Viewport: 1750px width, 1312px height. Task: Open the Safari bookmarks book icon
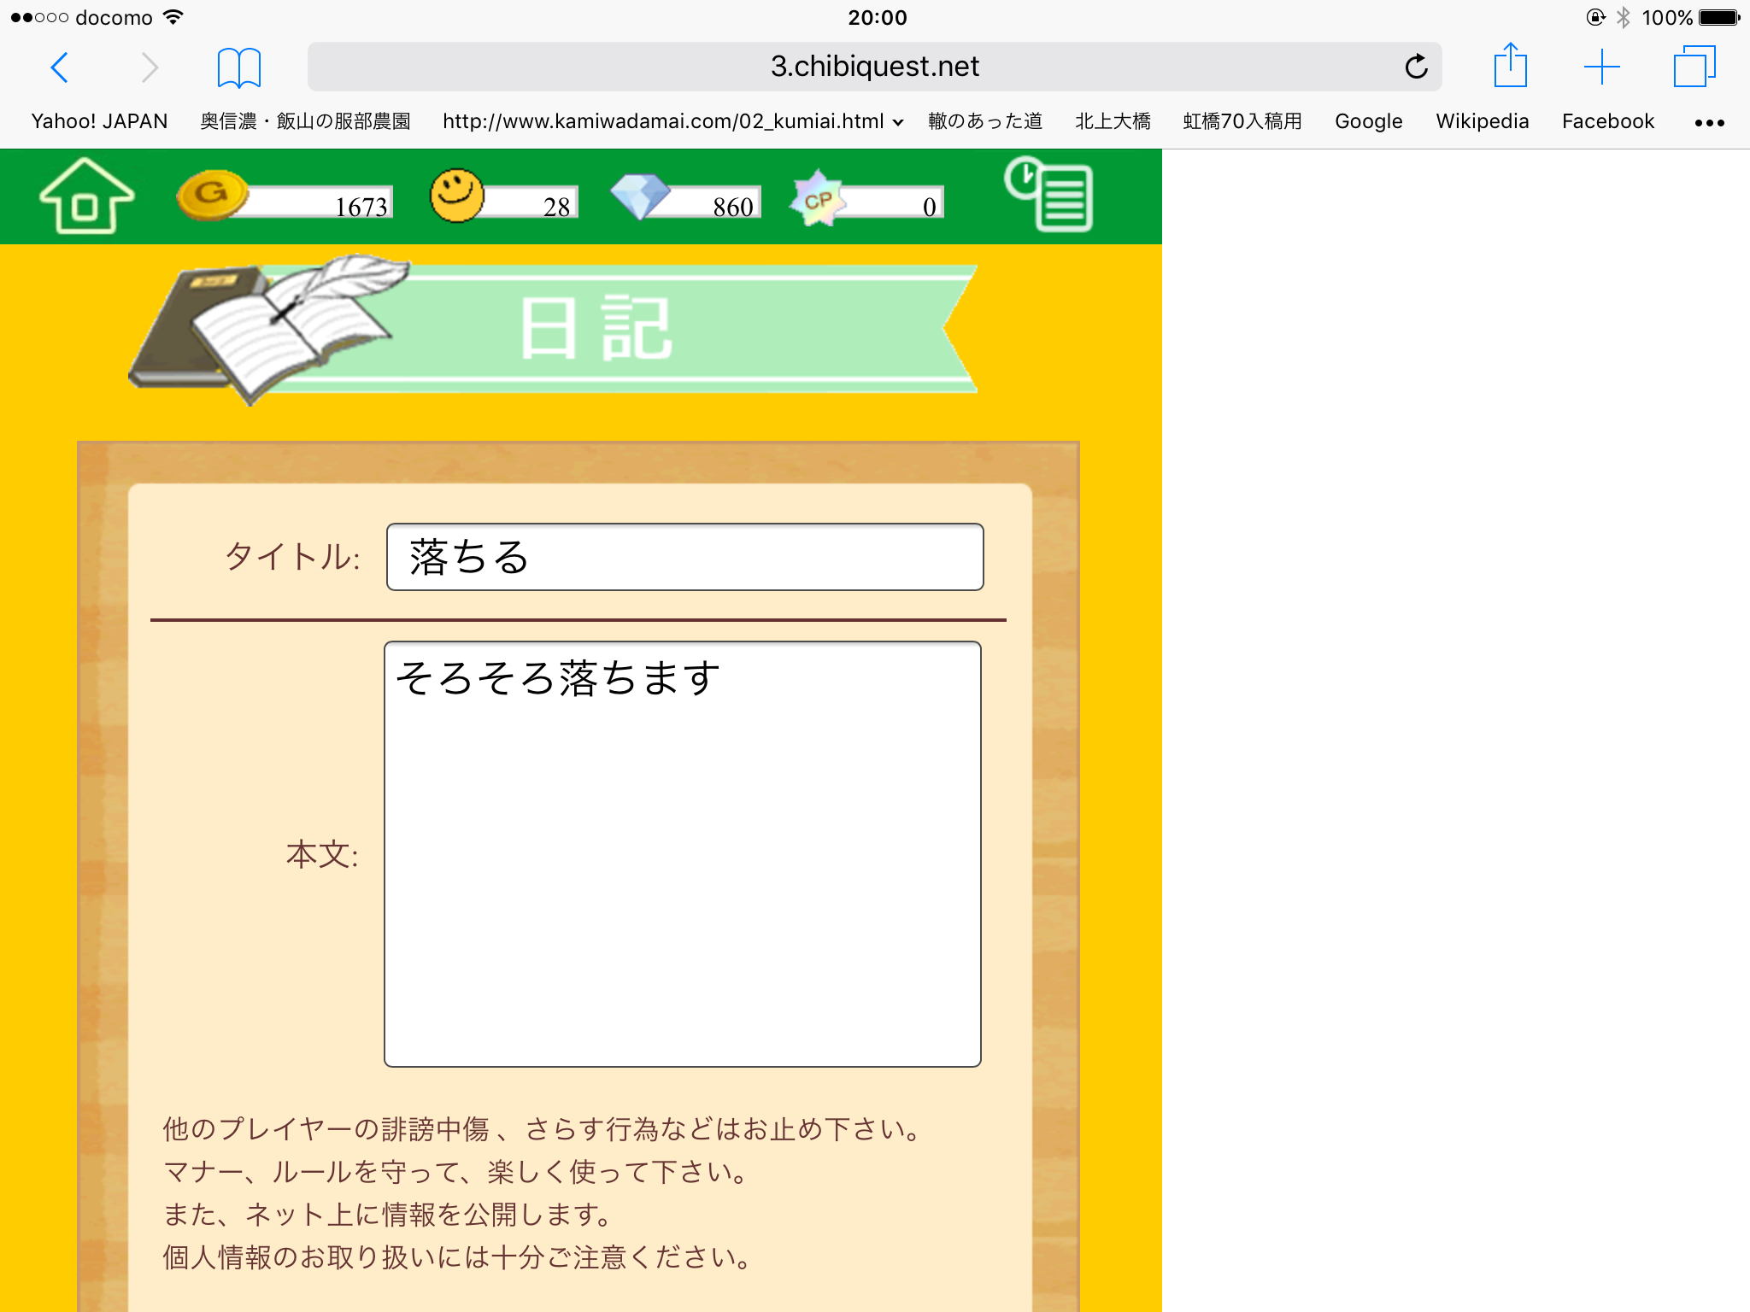(x=238, y=67)
